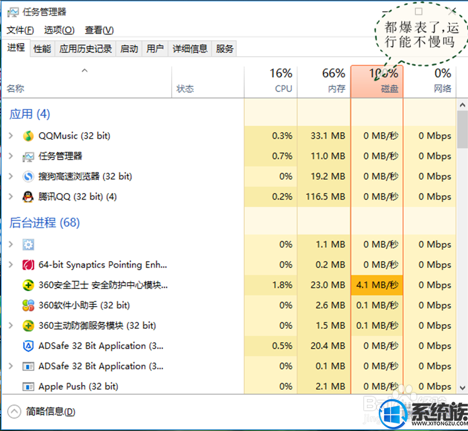Switch to the 进程 tab
468x431 pixels.
coord(16,48)
